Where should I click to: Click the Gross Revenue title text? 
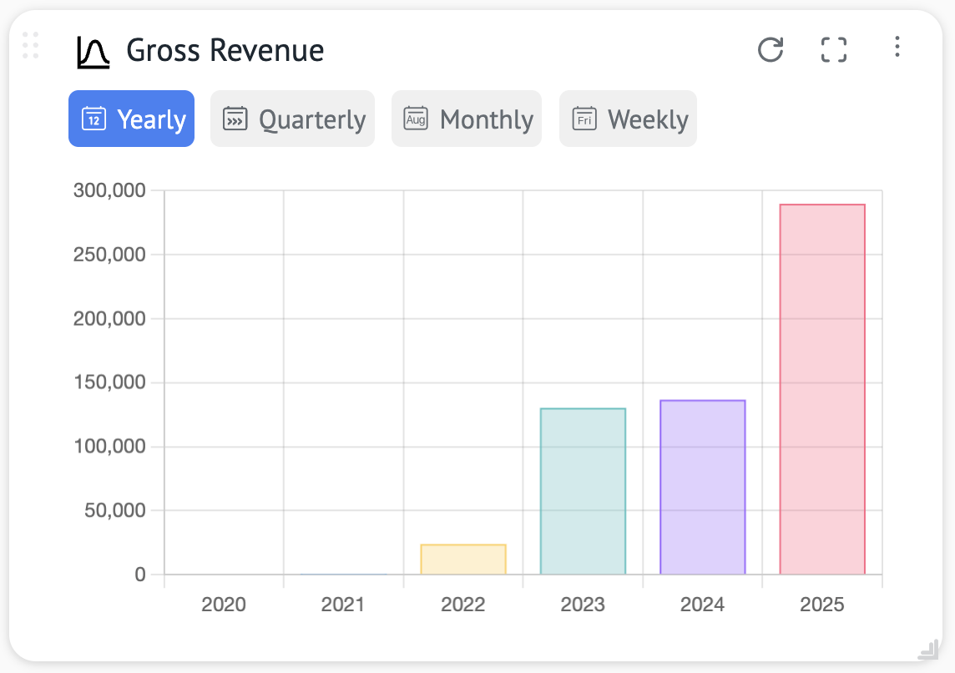click(x=225, y=51)
